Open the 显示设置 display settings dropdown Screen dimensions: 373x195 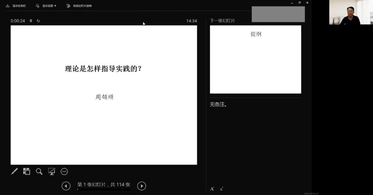click(x=48, y=5)
